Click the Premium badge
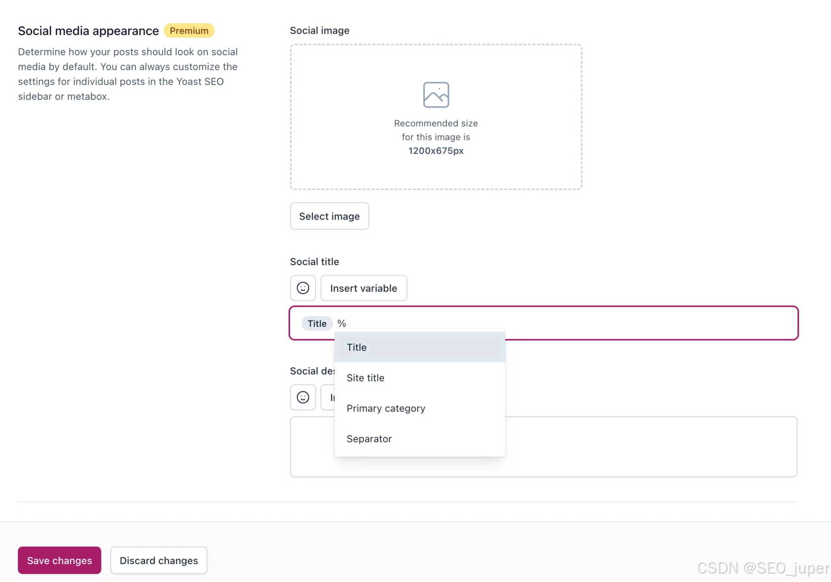The image size is (831, 582). (x=189, y=31)
